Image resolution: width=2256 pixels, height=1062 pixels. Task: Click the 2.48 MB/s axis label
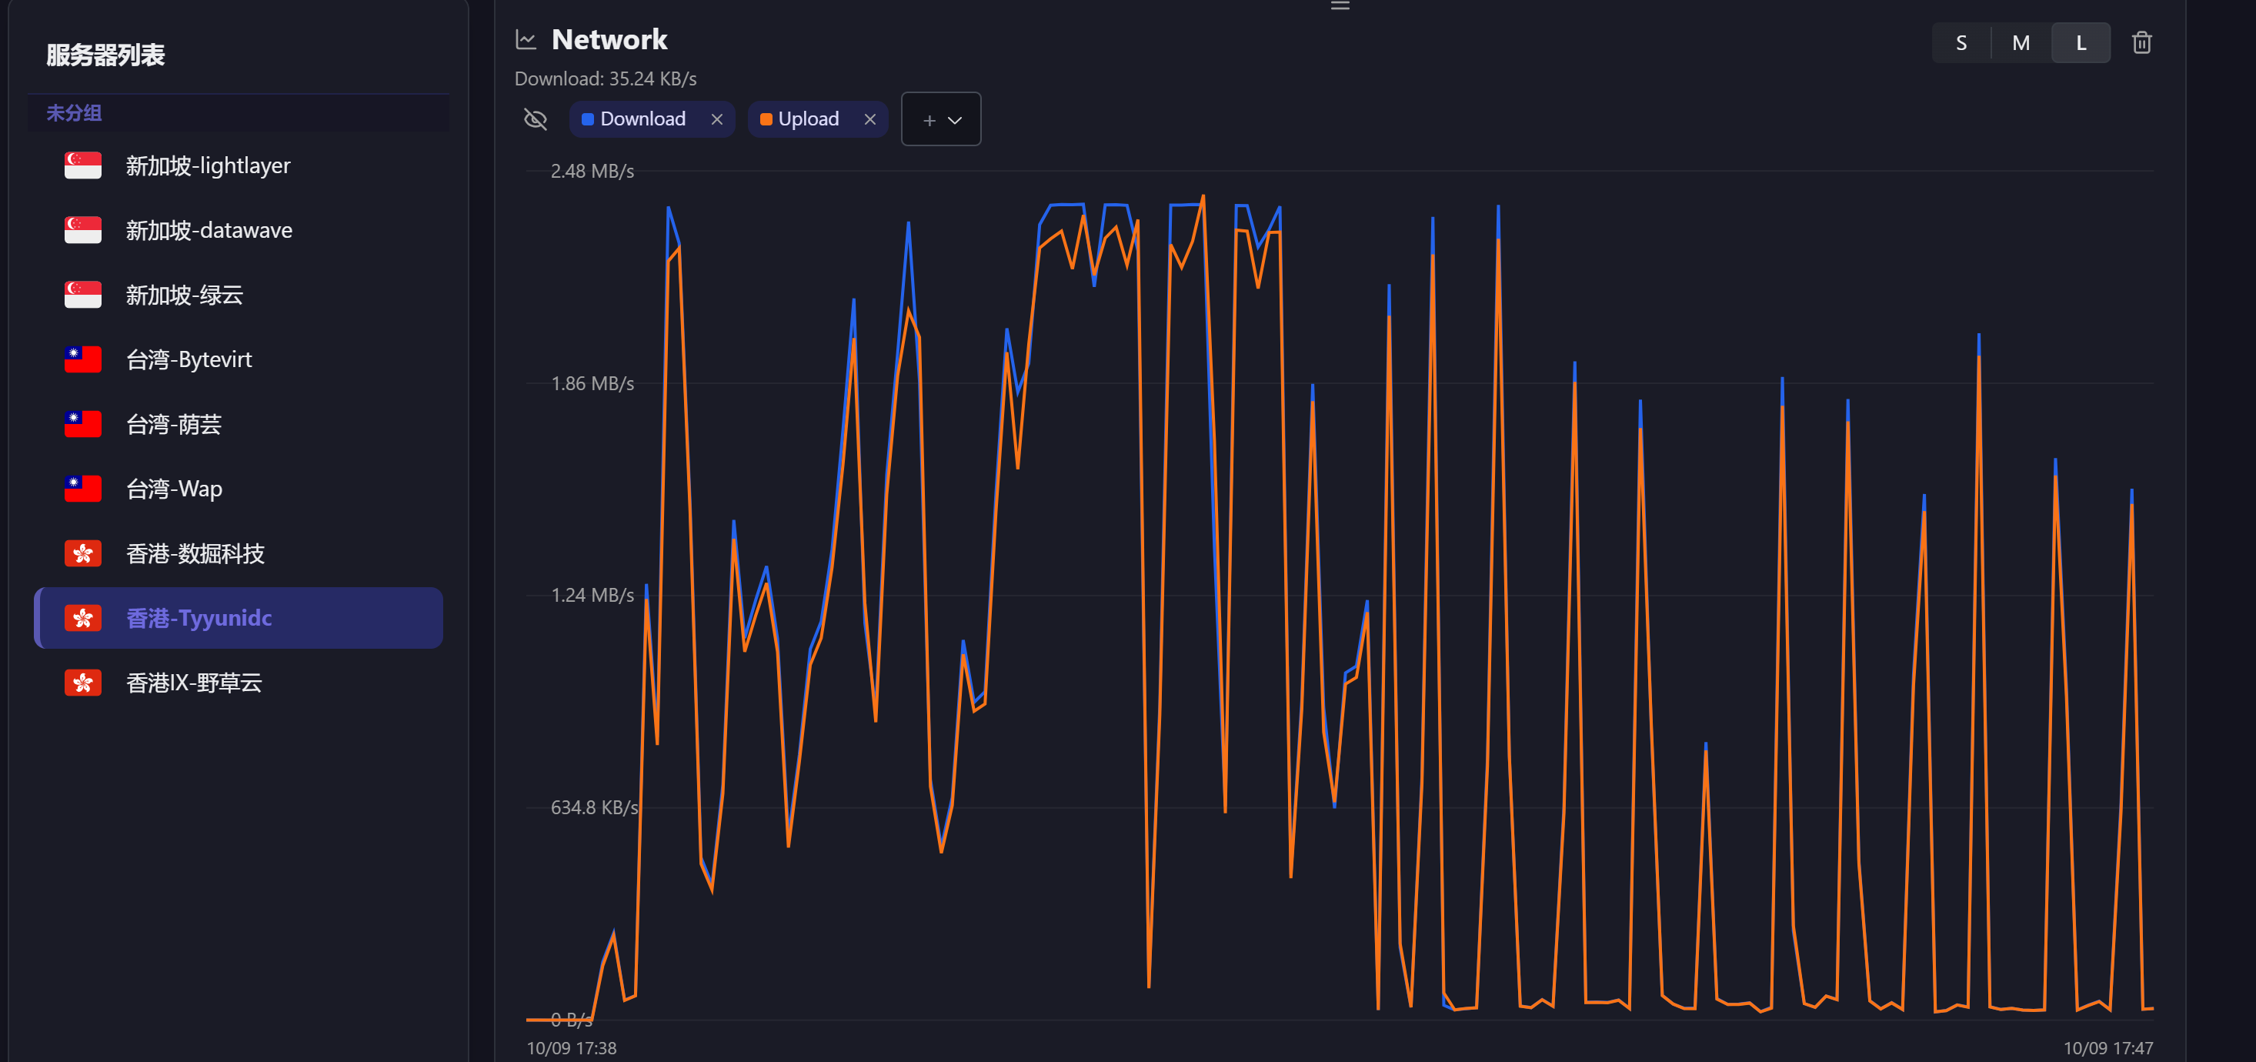point(592,171)
